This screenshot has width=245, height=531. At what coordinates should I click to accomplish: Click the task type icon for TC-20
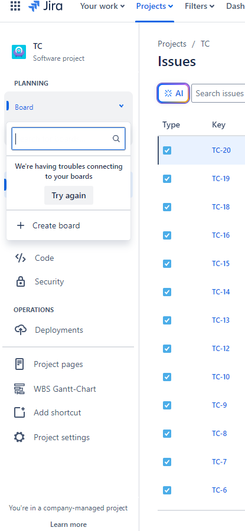pos(167,150)
